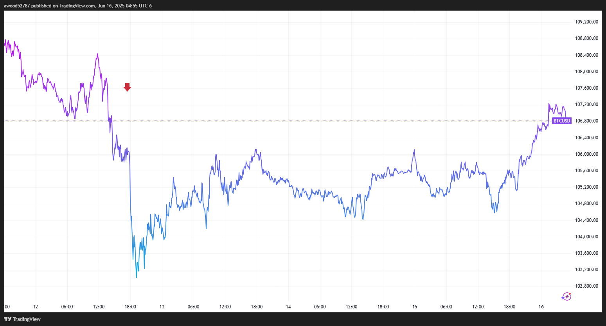Click date label 14 on time axis
Screen dimensions: 606x326
pyautogui.click(x=288, y=307)
